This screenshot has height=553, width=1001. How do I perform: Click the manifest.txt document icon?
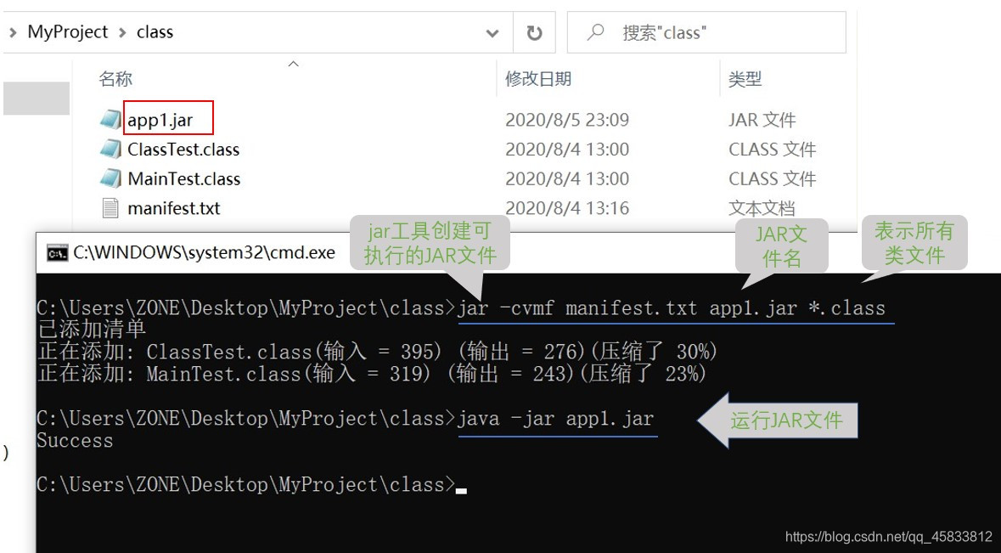click(x=110, y=208)
